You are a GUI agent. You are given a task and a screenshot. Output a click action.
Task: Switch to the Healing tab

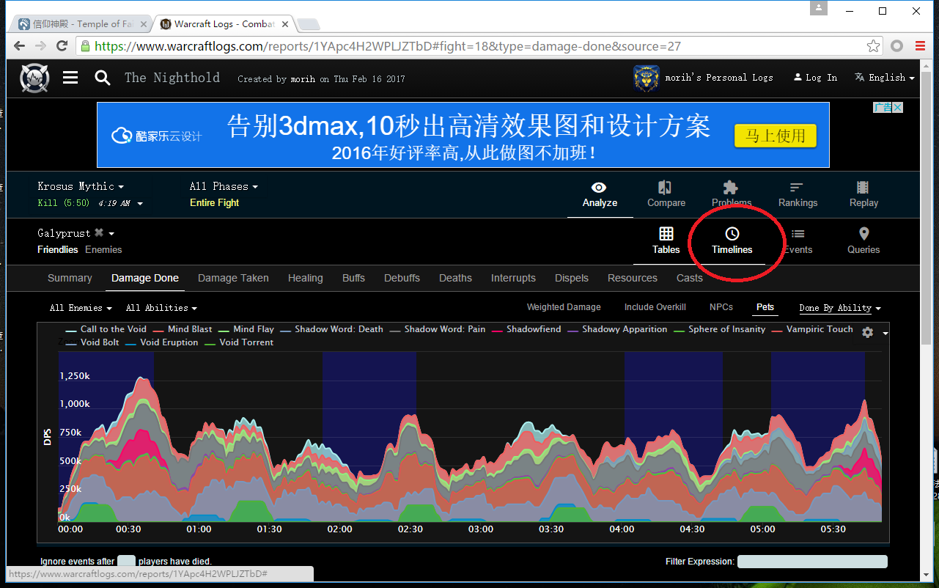(305, 278)
